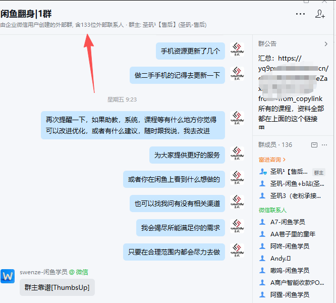Open the three-dot chat options menu
Image resolution: width=336 pixels, height=303 pixels.
[x=300, y=14]
